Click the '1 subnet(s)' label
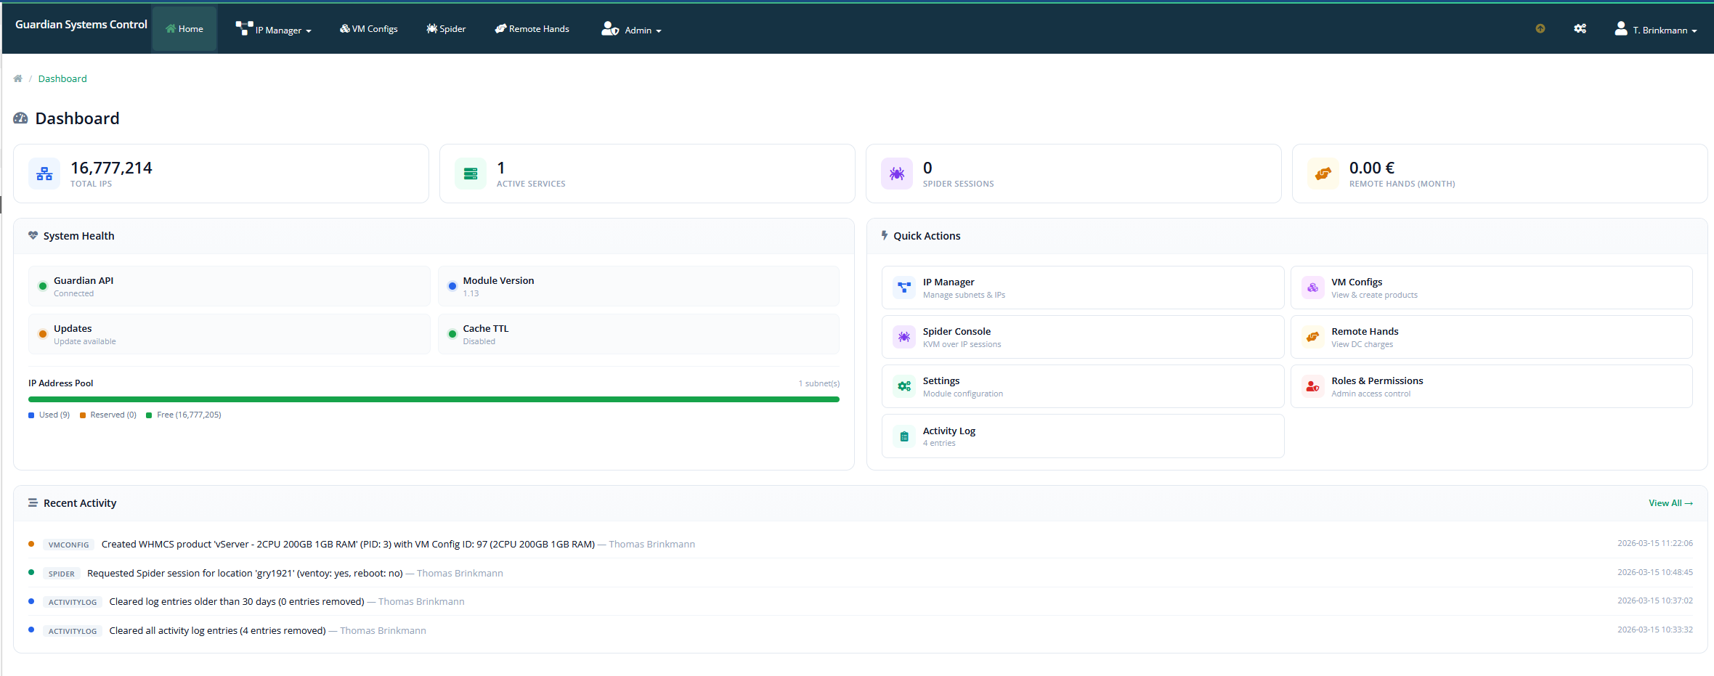Screen dimensions: 1714x676 pos(819,383)
